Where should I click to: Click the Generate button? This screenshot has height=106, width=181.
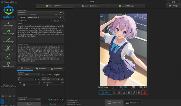[x=53, y=104]
